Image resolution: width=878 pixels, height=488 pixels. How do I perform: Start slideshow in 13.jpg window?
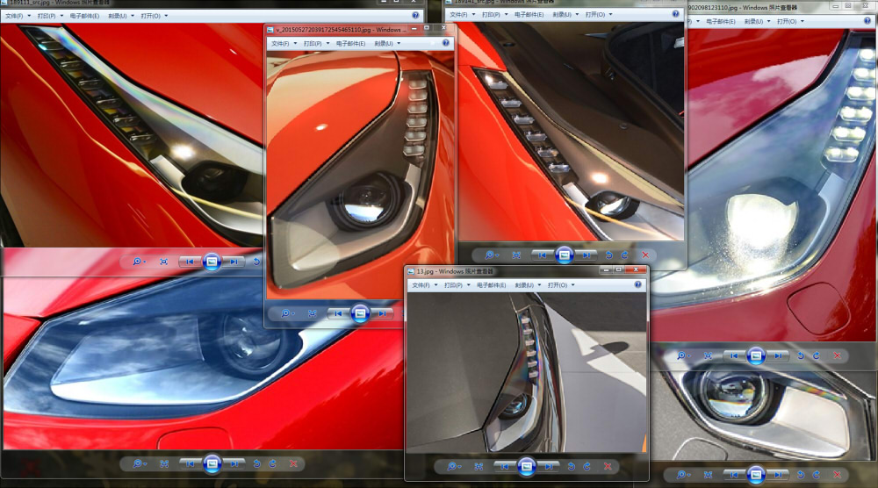[526, 466]
